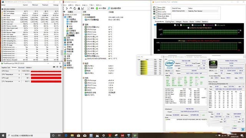246x138 pixels.
Task: Open the 报告 report button in AIDA64
Action: pos(91,8)
